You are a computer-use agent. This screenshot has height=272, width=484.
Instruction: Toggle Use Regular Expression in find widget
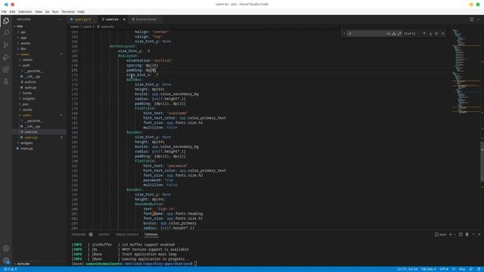399,33
